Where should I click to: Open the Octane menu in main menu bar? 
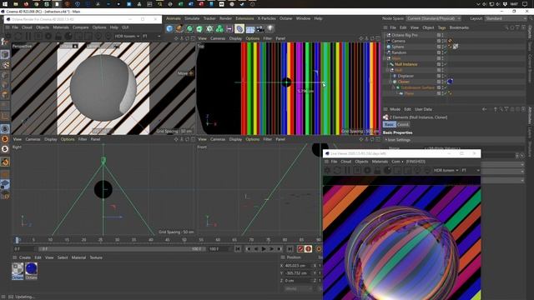tap(285, 18)
